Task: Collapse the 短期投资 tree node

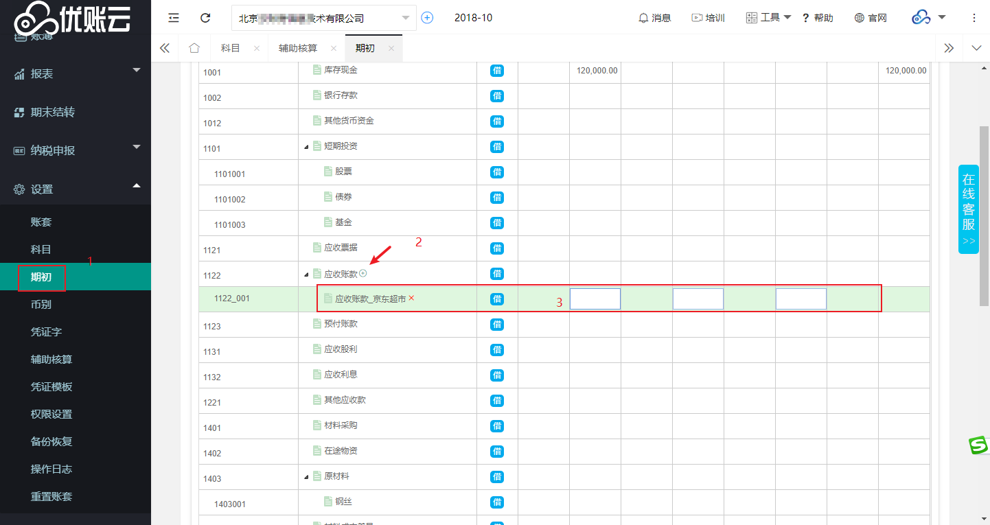Action: pyautogui.click(x=306, y=147)
